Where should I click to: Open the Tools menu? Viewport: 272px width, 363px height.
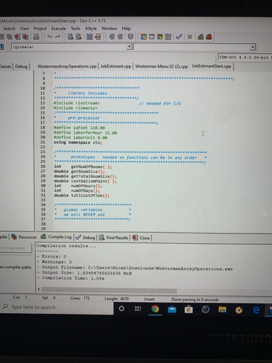point(76,29)
